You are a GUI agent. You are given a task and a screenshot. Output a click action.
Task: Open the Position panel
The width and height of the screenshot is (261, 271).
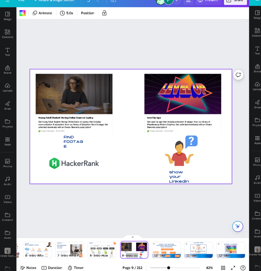point(88,13)
